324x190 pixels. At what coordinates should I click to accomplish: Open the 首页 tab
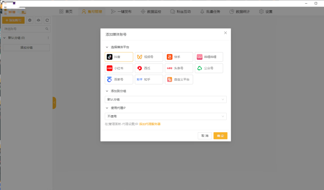pos(66,12)
